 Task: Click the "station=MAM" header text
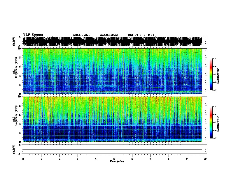[109, 35]
